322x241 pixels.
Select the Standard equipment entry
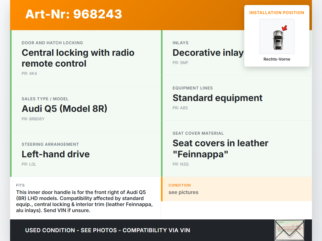click(217, 98)
